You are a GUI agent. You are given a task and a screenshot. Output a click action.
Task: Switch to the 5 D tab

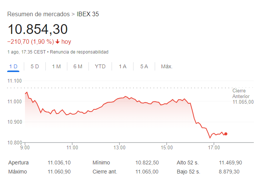click(35, 66)
